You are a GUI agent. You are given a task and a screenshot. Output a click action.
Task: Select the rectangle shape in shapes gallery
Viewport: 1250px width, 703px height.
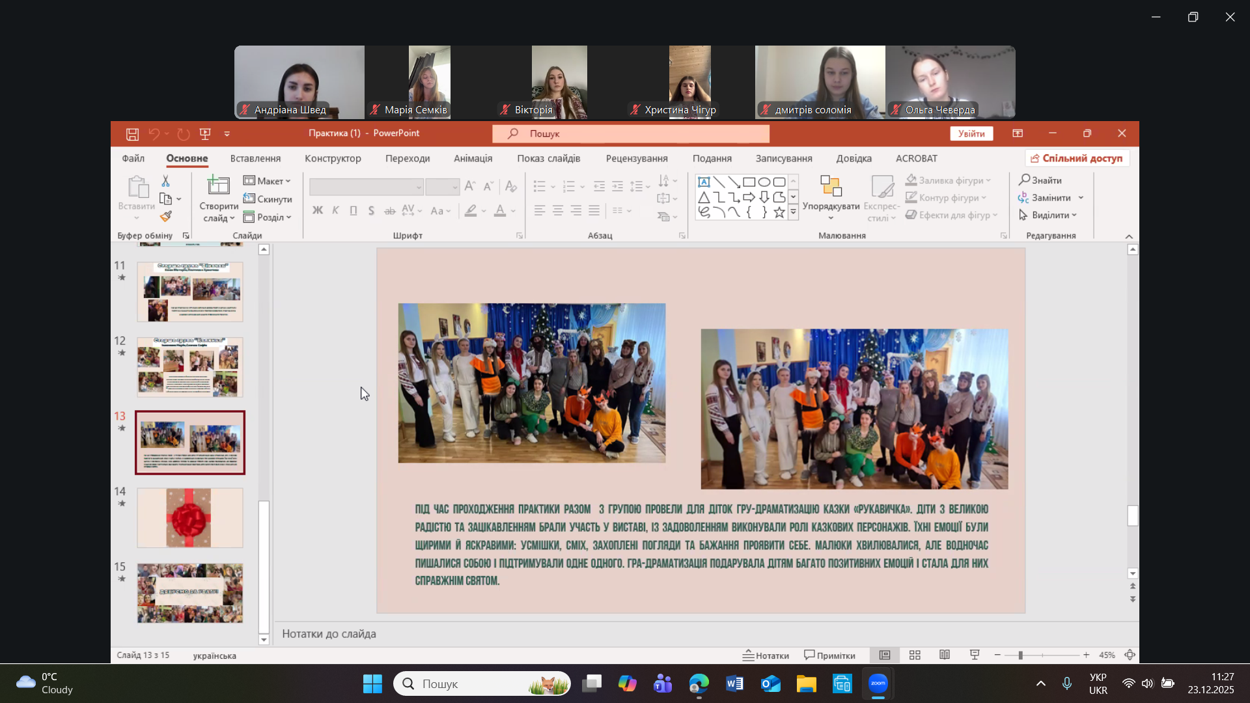click(x=749, y=182)
